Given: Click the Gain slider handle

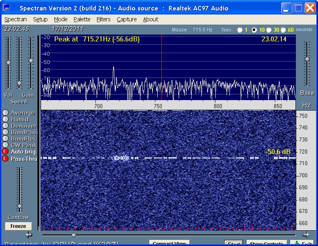Looking at the screenshot, I should (x=31, y=61).
